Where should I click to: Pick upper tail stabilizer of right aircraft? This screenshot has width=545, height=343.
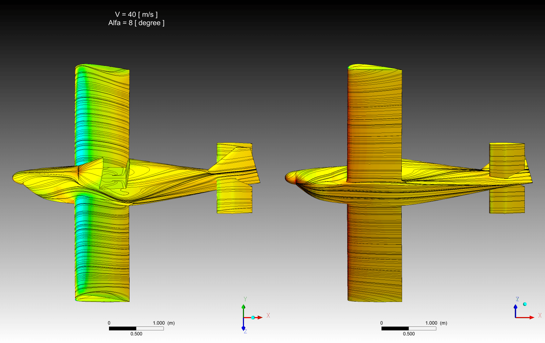point(507,159)
